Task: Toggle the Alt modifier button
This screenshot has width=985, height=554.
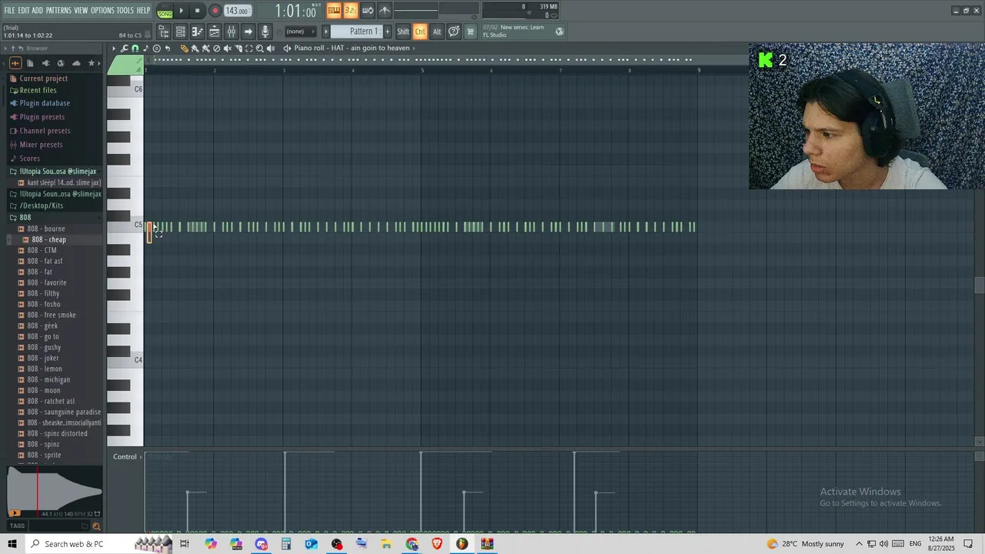Action: (x=437, y=32)
